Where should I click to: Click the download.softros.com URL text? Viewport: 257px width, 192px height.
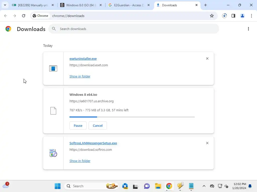(91, 150)
